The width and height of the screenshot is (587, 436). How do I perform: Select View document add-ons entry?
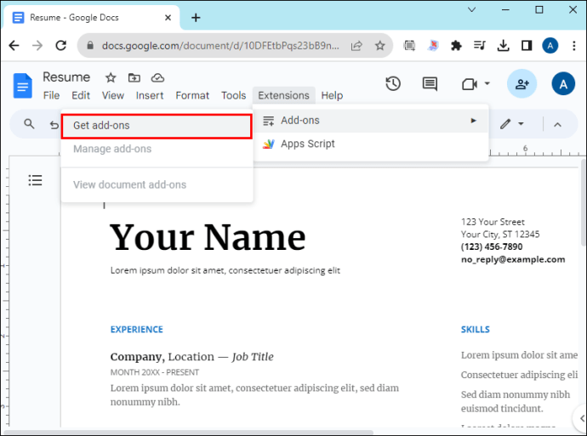pyautogui.click(x=157, y=184)
